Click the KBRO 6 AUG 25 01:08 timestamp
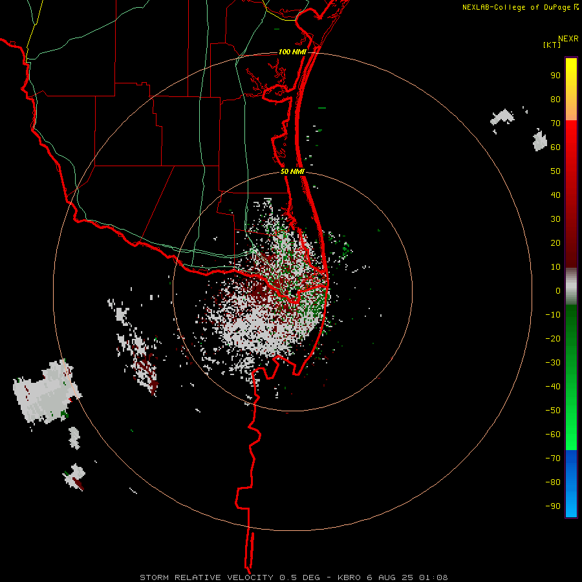The width and height of the screenshot is (582, 582). click(x=393, y=577)
